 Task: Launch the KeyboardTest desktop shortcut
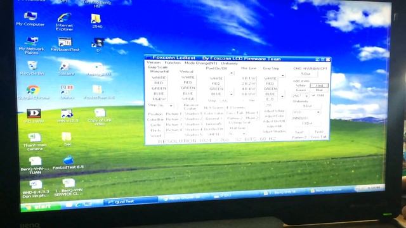[65, 44]
